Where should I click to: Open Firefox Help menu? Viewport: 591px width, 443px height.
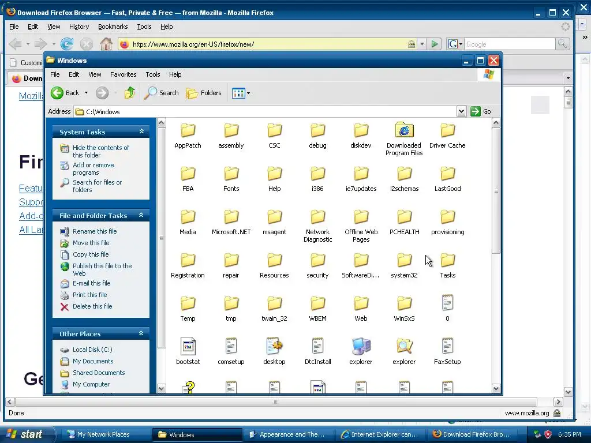pyautogui.click(x=166, y=27)
